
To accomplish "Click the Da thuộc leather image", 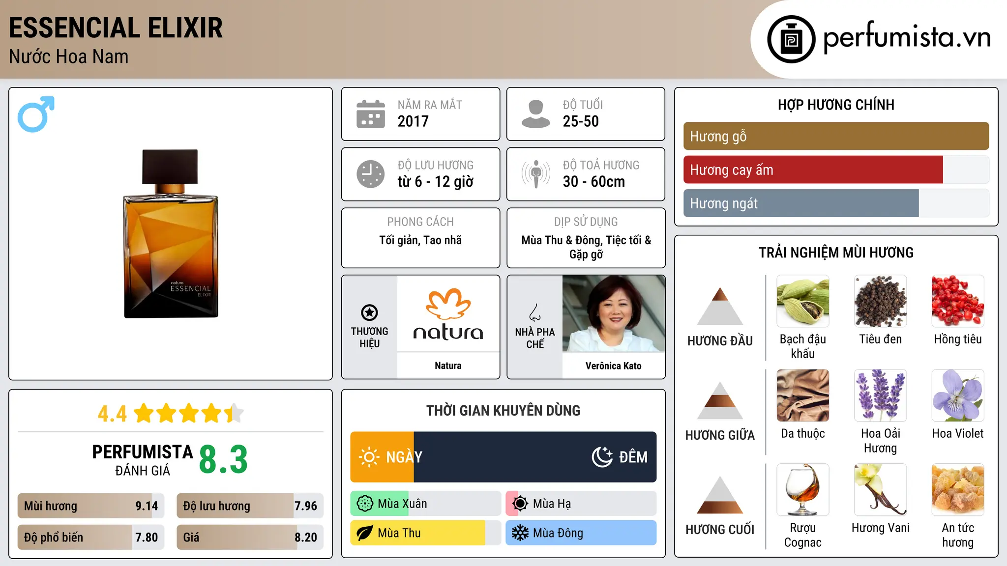I will [803, 396].
